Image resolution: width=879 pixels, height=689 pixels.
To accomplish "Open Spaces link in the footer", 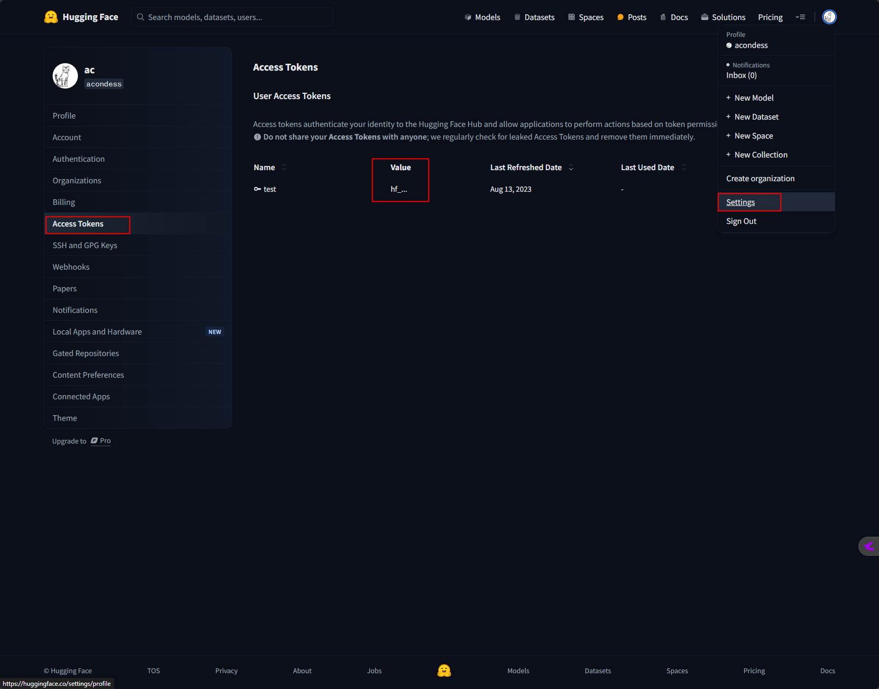I will click(x=677, y=671).
